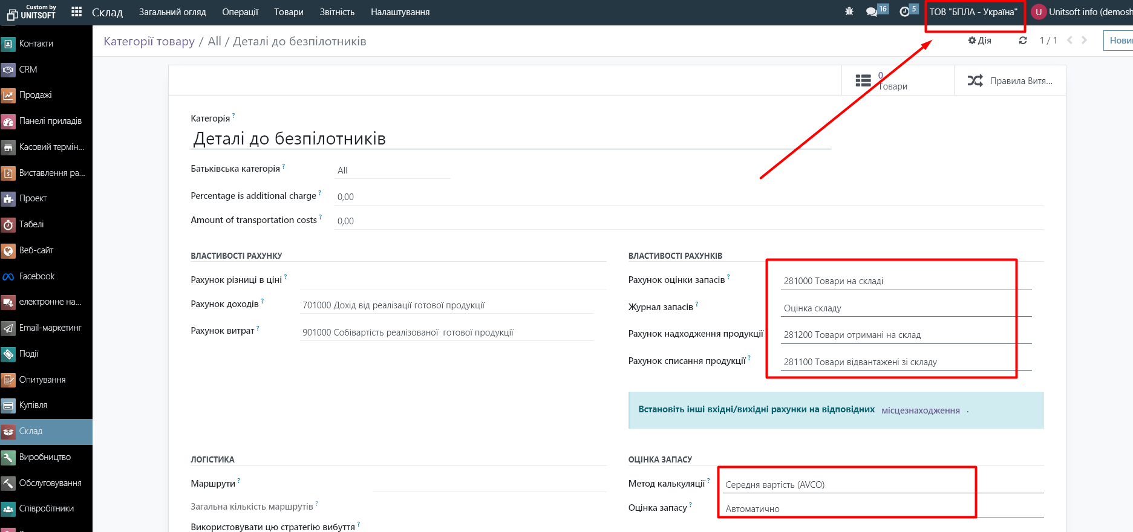Screen dimensions: 1133x532
Task: Open the messages chat icon with 16 badge
Action: (872, 11)
